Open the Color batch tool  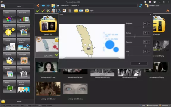coord(10,16)
